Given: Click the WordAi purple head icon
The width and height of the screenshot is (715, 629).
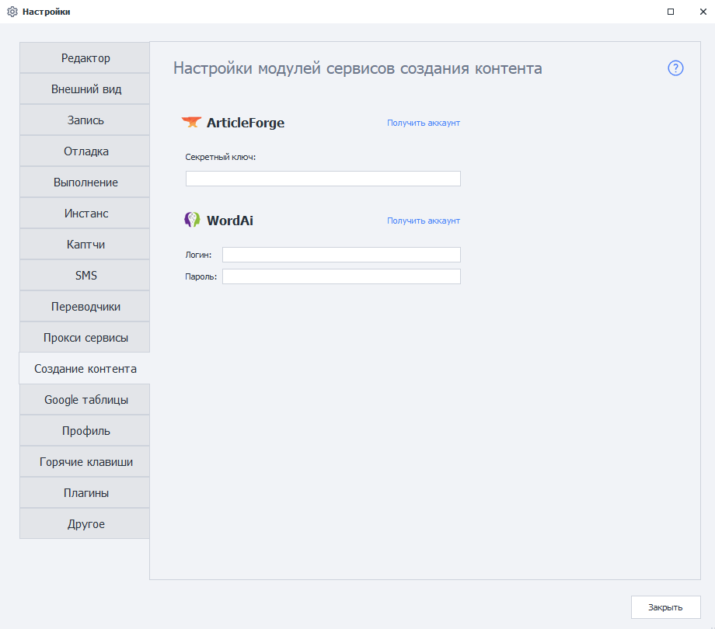Looking at the screenshot, I should tap(192, 220).
